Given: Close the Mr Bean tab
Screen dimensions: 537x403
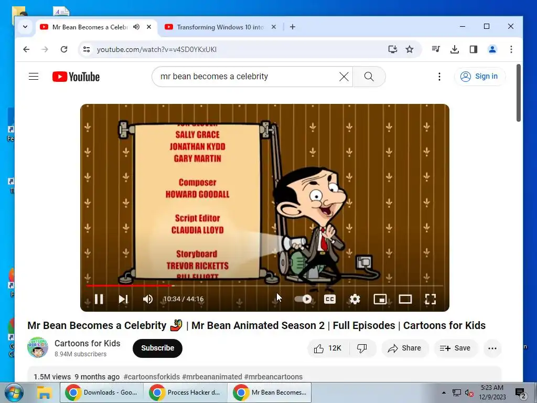Looking at the screenshot, I should (149, 27).
